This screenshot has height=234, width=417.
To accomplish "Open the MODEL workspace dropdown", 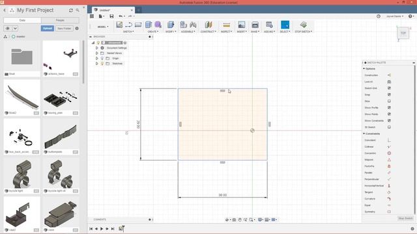I will coord(103,27).
